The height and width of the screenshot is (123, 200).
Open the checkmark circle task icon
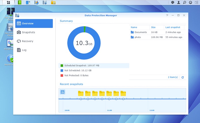coord(191,3)
